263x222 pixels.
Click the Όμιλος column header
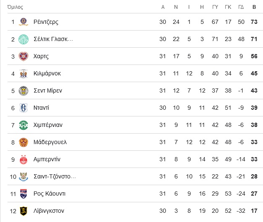[x=15, y=7]
